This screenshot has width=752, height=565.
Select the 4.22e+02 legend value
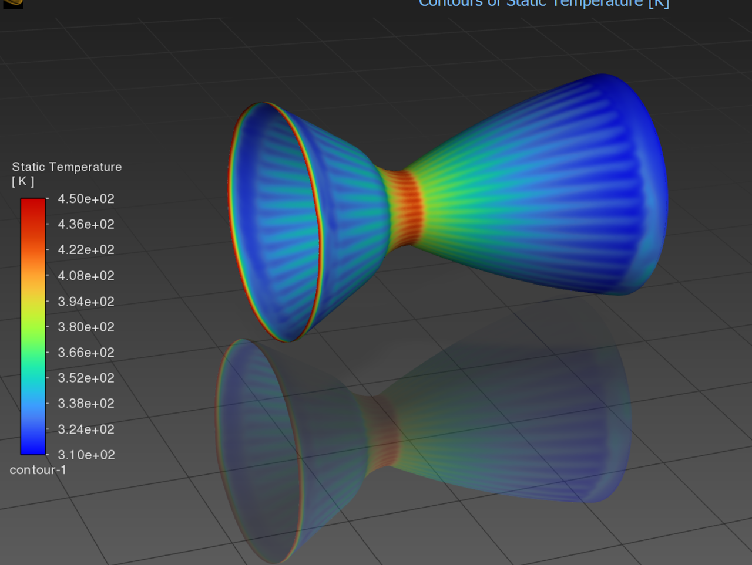click(x=86, y=250)
